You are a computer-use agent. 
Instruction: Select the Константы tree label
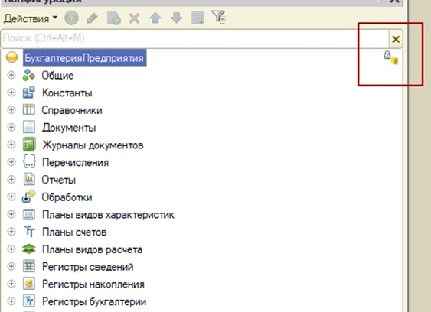pyautogui.click(x=67, y=93)
